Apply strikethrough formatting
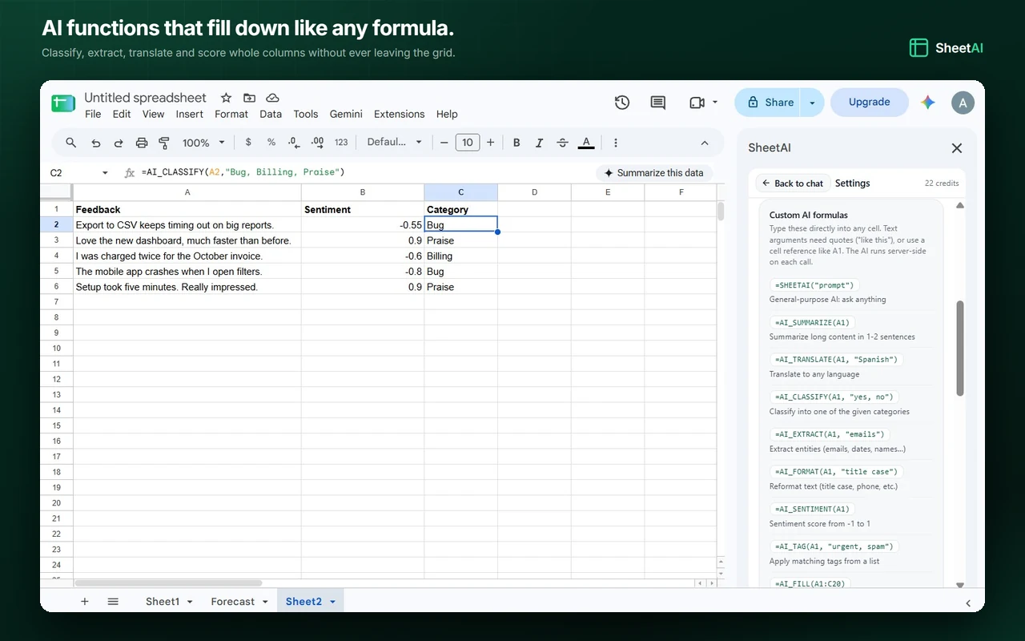Screen dimensions: 1025x641 (562, 143)
